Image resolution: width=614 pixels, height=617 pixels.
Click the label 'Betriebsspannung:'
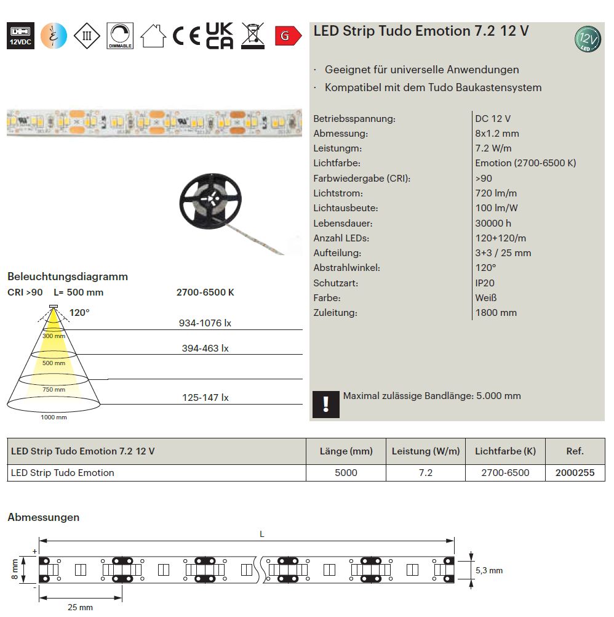[x=354, y=118]
